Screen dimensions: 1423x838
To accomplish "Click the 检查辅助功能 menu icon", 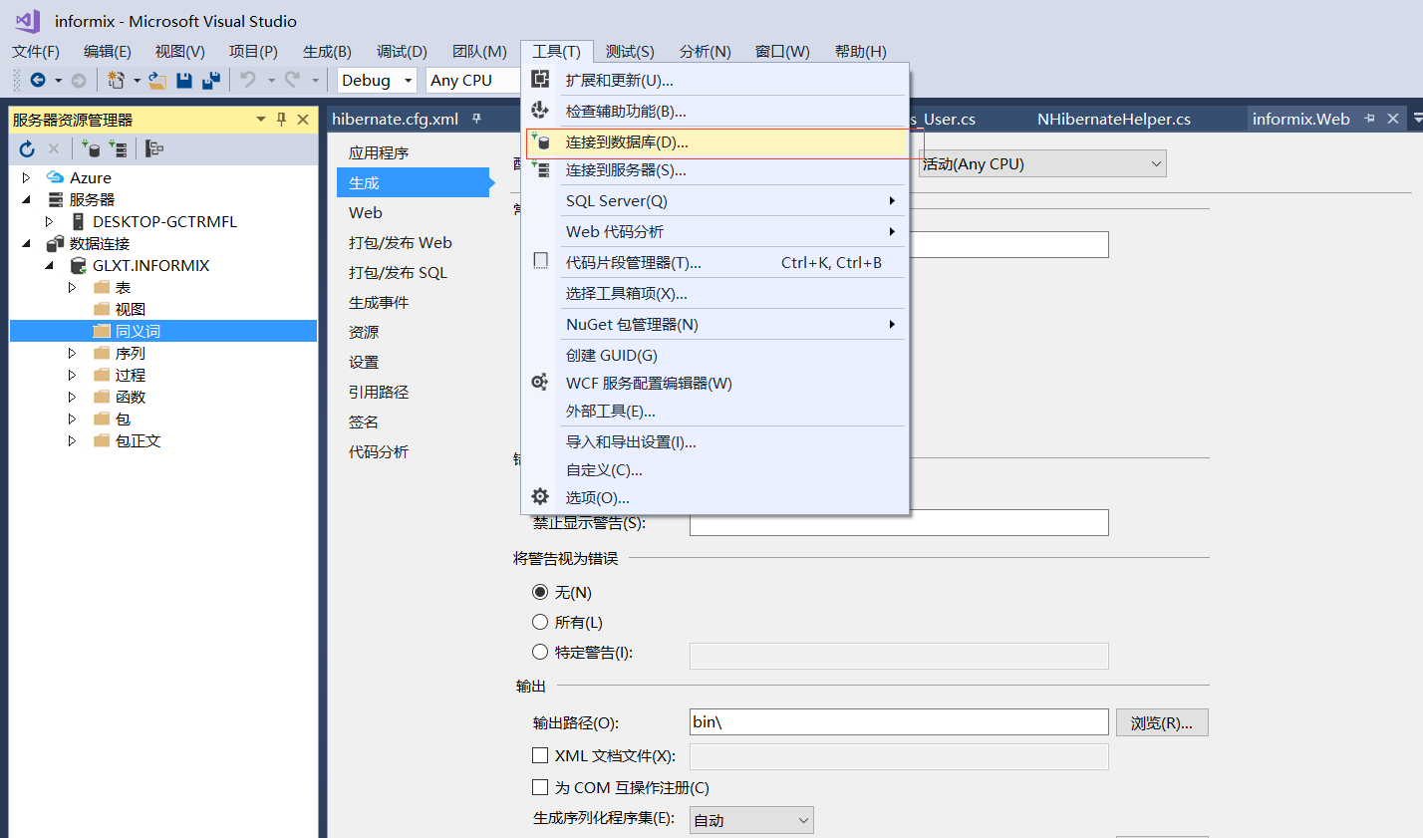I will point(540,111).
